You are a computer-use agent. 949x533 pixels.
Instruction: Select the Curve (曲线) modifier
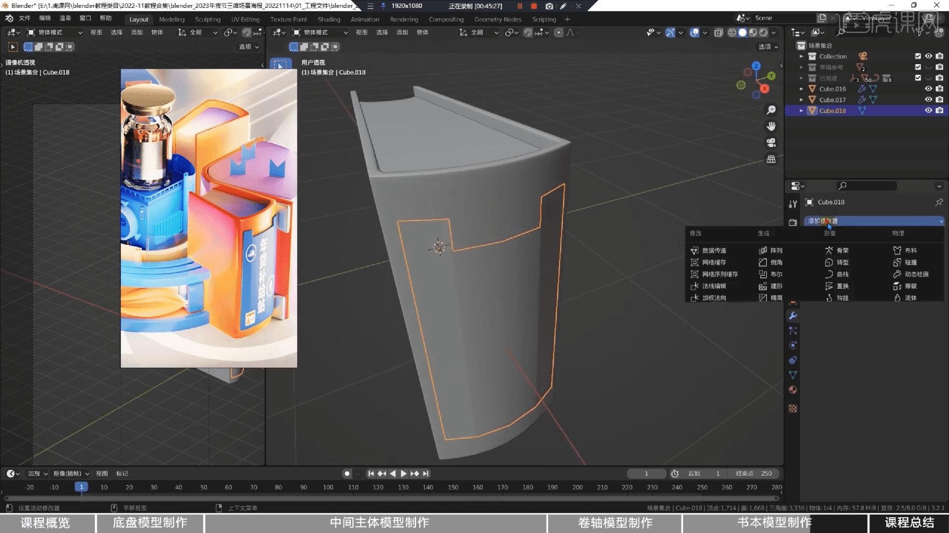837,274
